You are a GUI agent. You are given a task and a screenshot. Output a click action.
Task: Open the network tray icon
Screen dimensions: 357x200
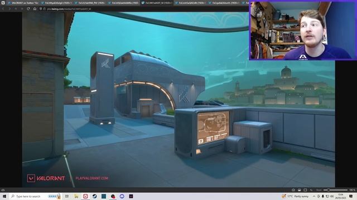(327, 196)
